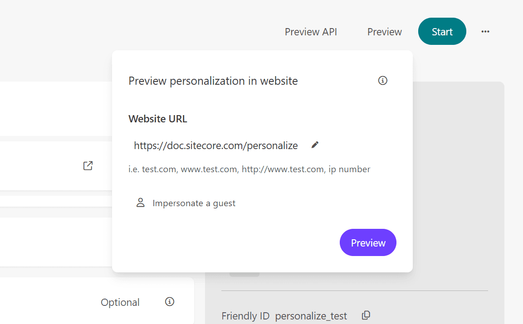The width and height of the screenshot is (523, 324).
Task: Click the purple Preview button
Action: [x=368, y=243]
